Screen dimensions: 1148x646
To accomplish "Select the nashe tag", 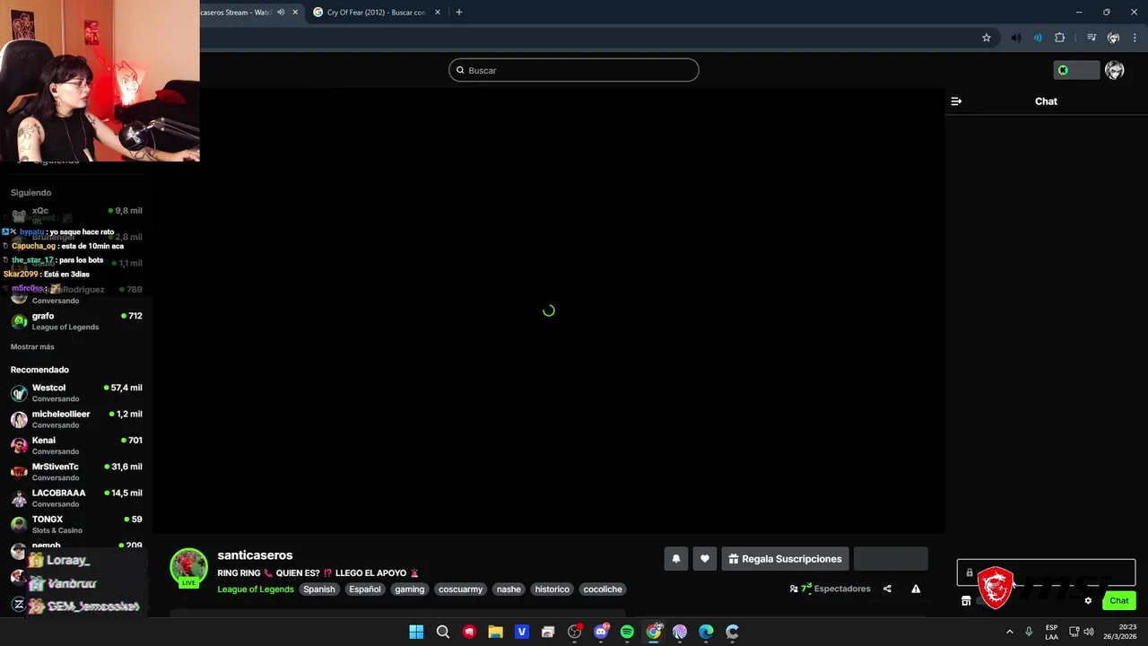I will click(509, 589).
